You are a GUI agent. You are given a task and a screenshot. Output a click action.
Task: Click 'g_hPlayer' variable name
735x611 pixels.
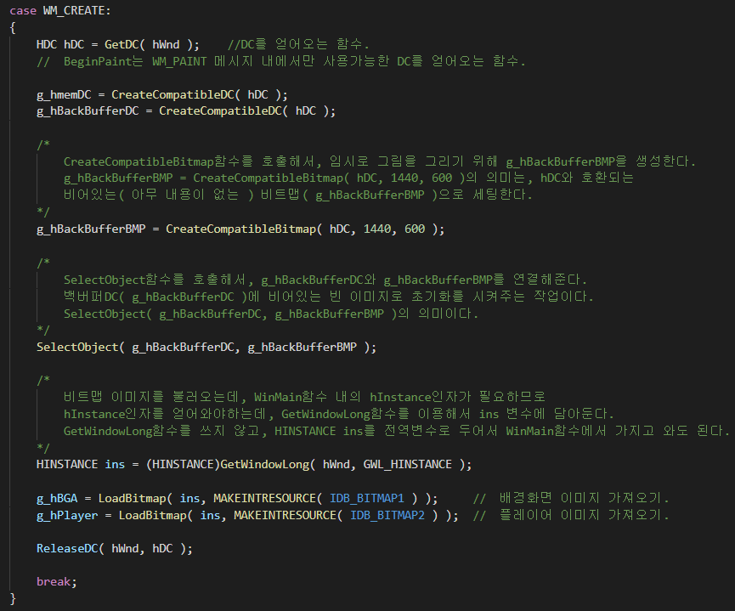click(x=67, y=515)
